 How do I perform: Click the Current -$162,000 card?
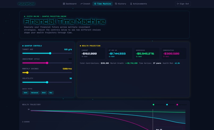(93, 53)
